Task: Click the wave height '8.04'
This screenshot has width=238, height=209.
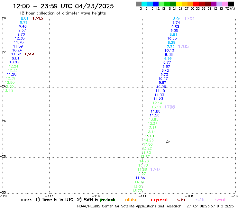Action: pos(177,19)
